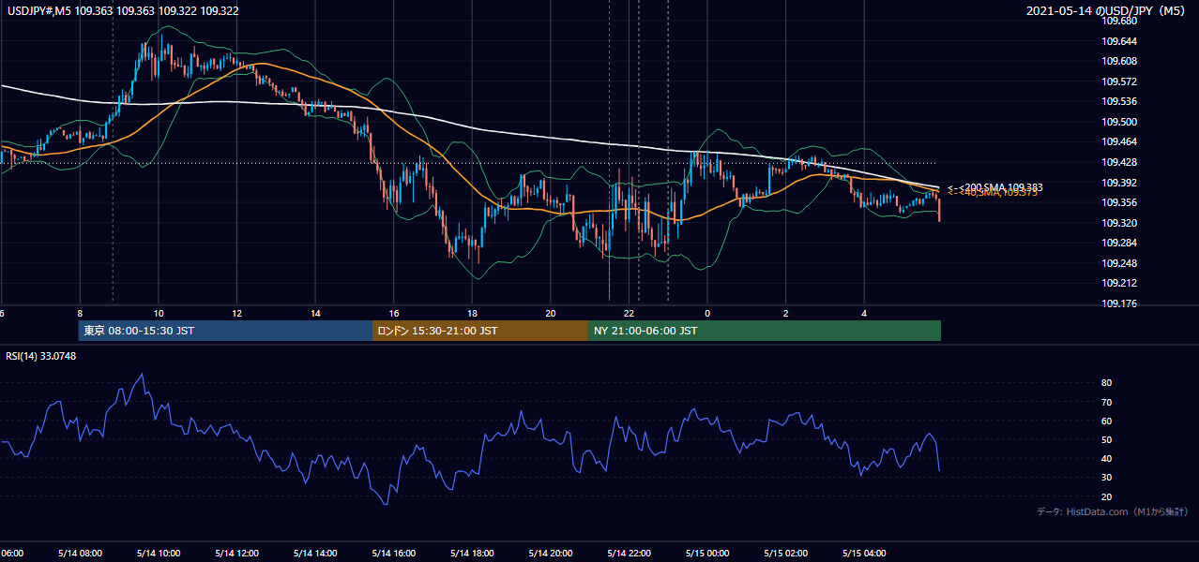Viewport: 1199px width, 562px height.
Task: Click the 5/15 00:00 time axis label
Action: [x=707, y=553]
